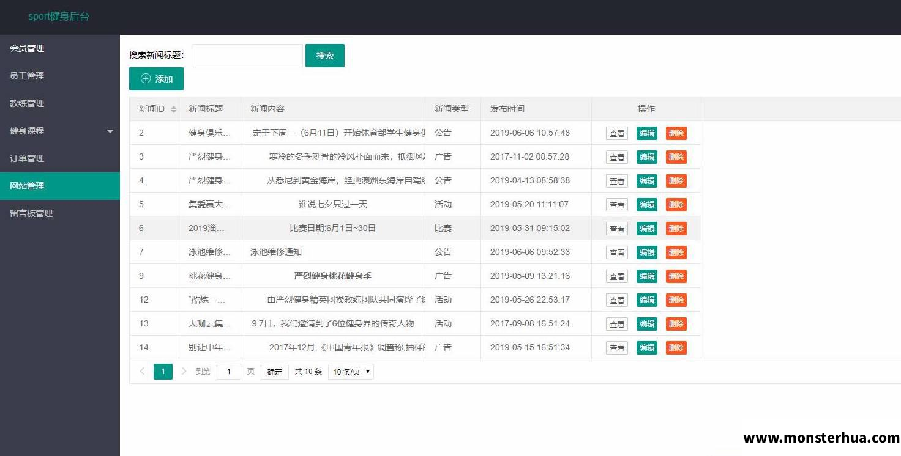The height and width of the screenshot is (456, 901).
Task: Click timestamp 2019-06-06 10:57:48
Action: [530, 133]
